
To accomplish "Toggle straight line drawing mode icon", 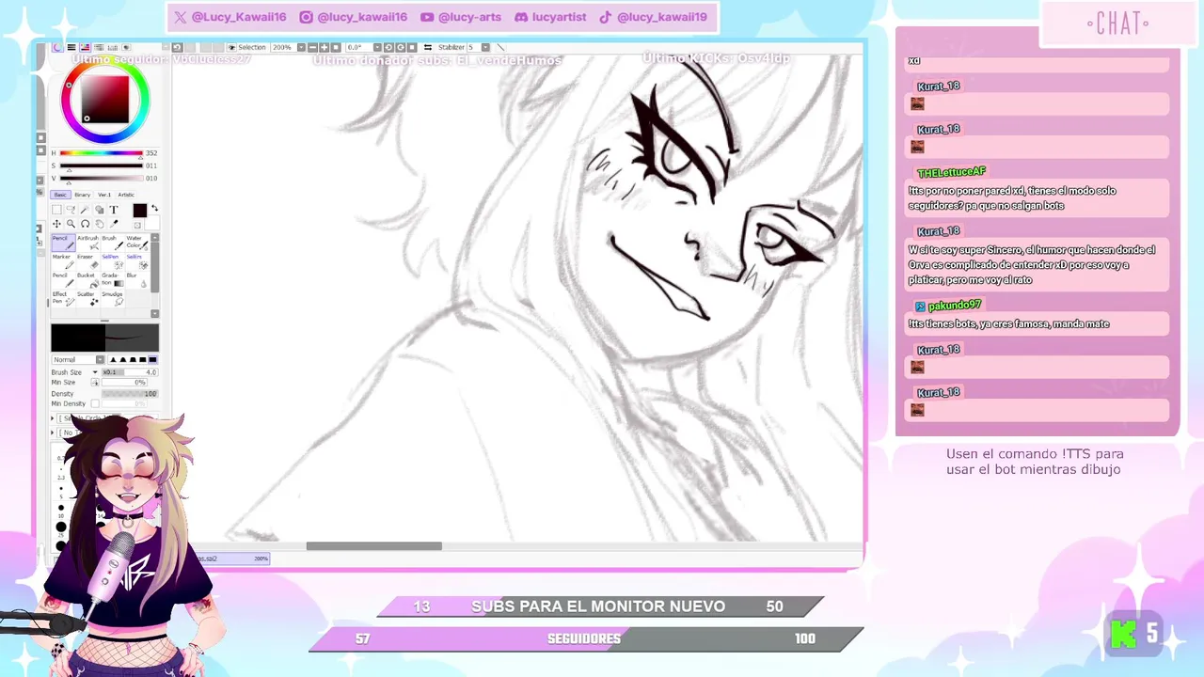I will click(500, 47).
